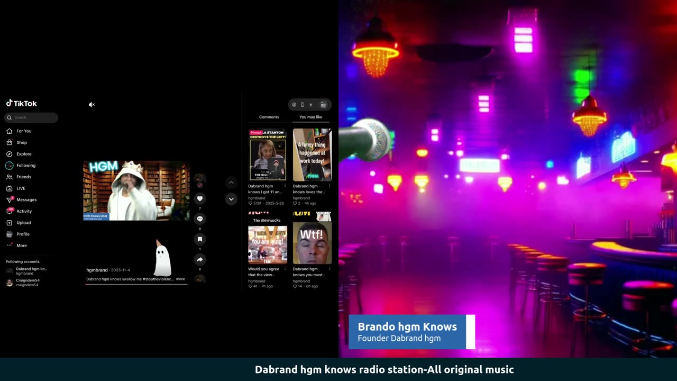Click title 'Dabrand hgm knows you must...'
Image resolution: width=677 pixels, height=381 pixels.
pyautogui.click(x=309, y=272)
